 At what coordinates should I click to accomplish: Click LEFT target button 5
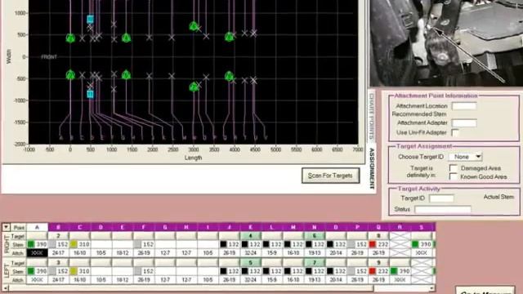point(251,263)
